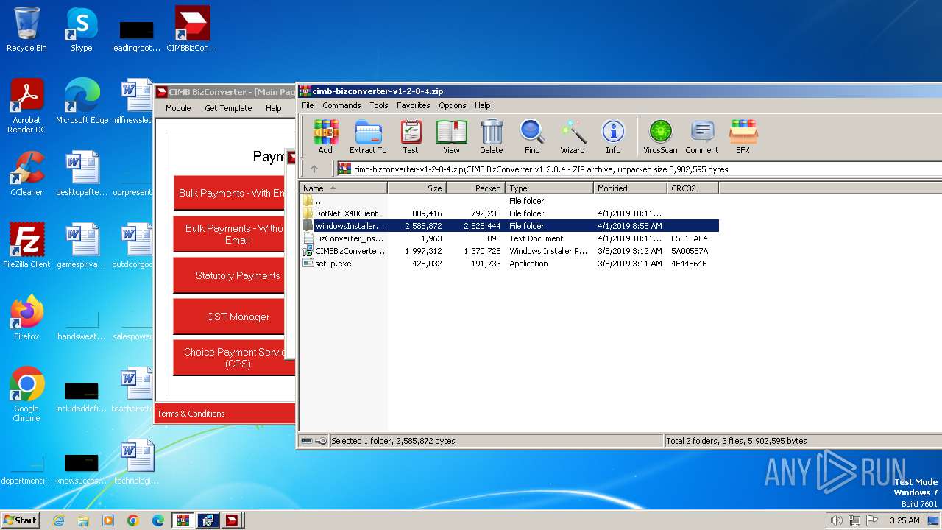
Task: Select the CIMBBizConverte Windows Installer package row
Action: click(x=509, y=251)
